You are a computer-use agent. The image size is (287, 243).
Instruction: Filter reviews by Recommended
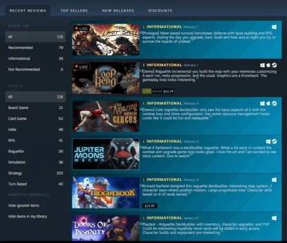pyautogui.click(x=36, y=48)
